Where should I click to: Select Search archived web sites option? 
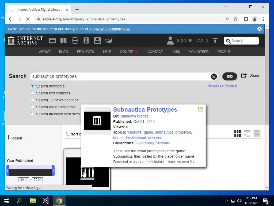pos(32,114)
